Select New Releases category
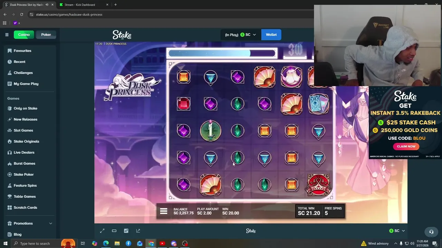Viewport: 442px width, 248px height. point(25,119)
